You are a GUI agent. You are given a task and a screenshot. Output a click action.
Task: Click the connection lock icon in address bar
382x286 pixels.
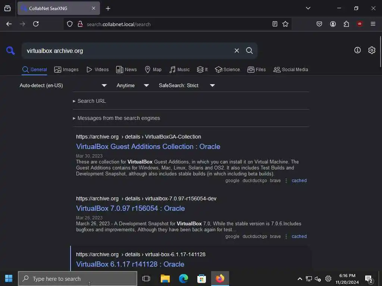click(x=80, y=24)
